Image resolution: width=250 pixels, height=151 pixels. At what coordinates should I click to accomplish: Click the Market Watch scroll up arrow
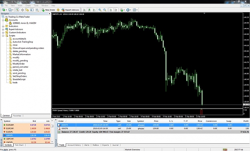[x=52, y=121]
